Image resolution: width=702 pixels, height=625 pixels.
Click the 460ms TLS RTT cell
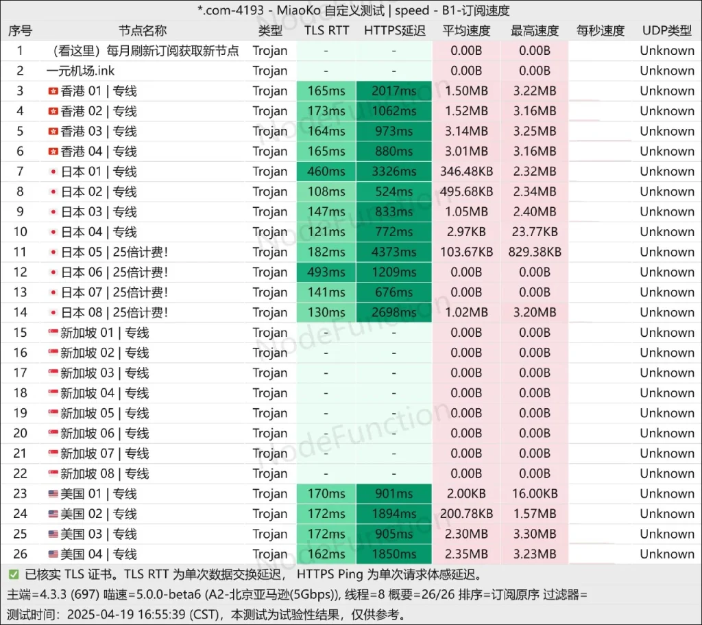coord(326,172)
